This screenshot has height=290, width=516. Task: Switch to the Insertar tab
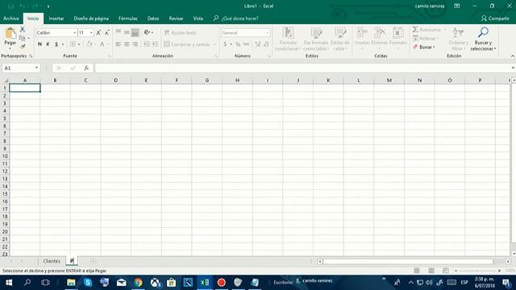pos(56,19)
